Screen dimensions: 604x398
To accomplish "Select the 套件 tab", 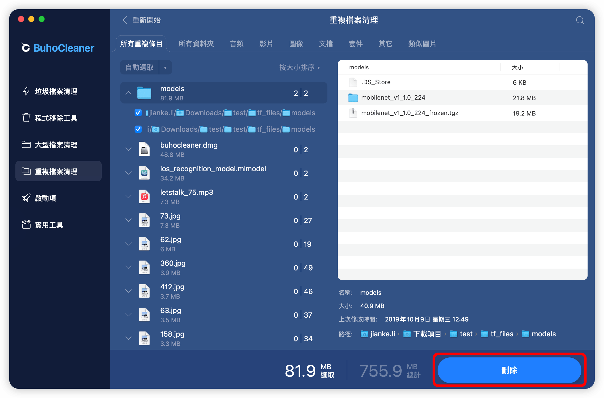I will point(356,44).
